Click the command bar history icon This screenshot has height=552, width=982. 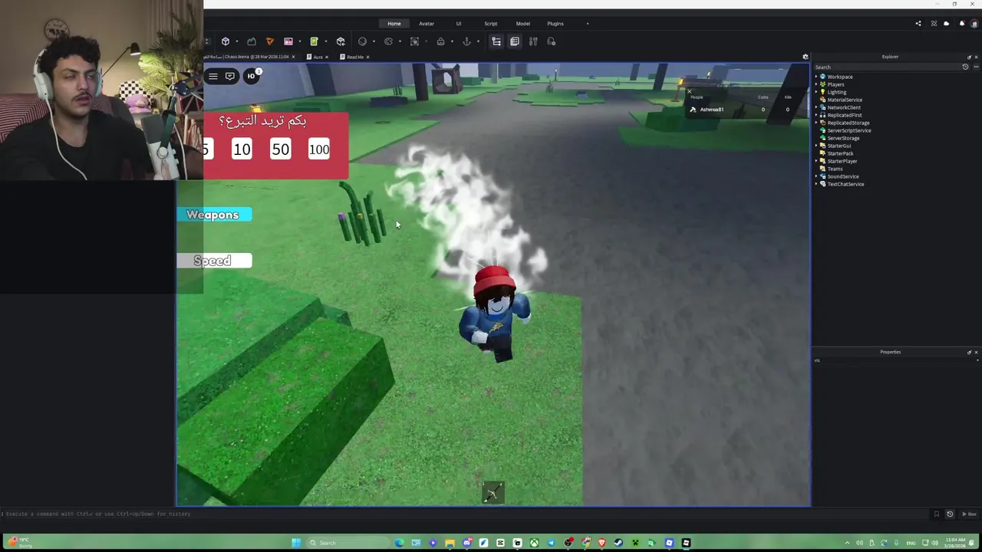tap(950, 514)
